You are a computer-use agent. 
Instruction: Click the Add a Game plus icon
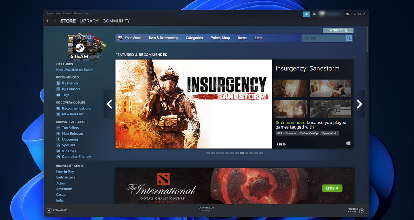[x=49, y=210]
